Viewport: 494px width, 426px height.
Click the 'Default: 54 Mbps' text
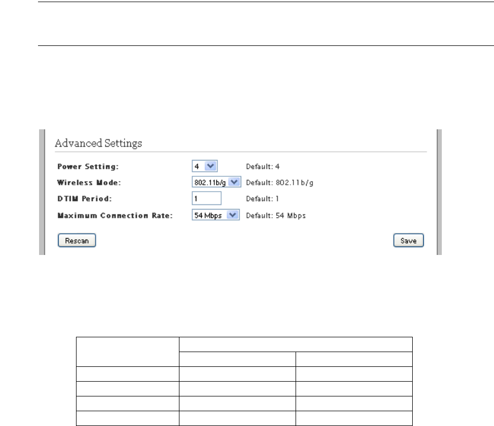[276, 216]
